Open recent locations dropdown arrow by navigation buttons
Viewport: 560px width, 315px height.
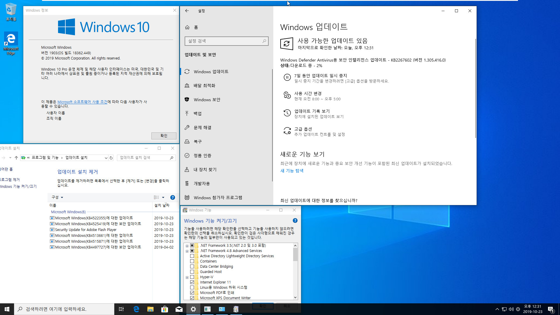(10, 158)
